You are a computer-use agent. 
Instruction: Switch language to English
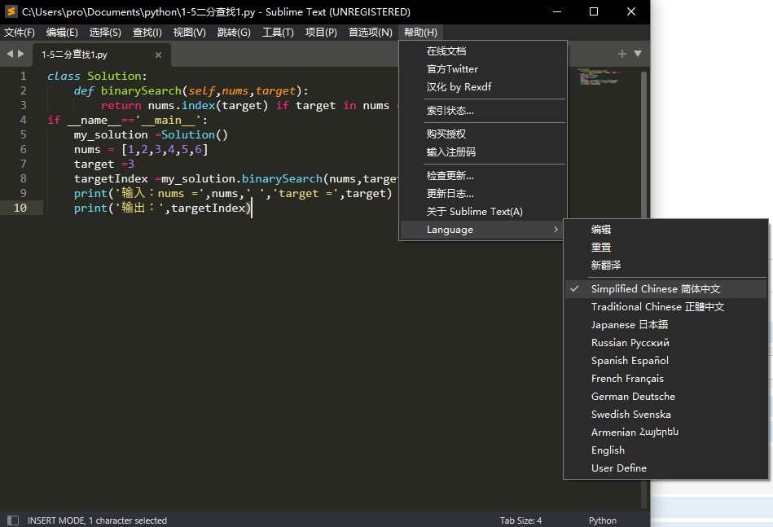pyautogui.click(x=665, y=450)
